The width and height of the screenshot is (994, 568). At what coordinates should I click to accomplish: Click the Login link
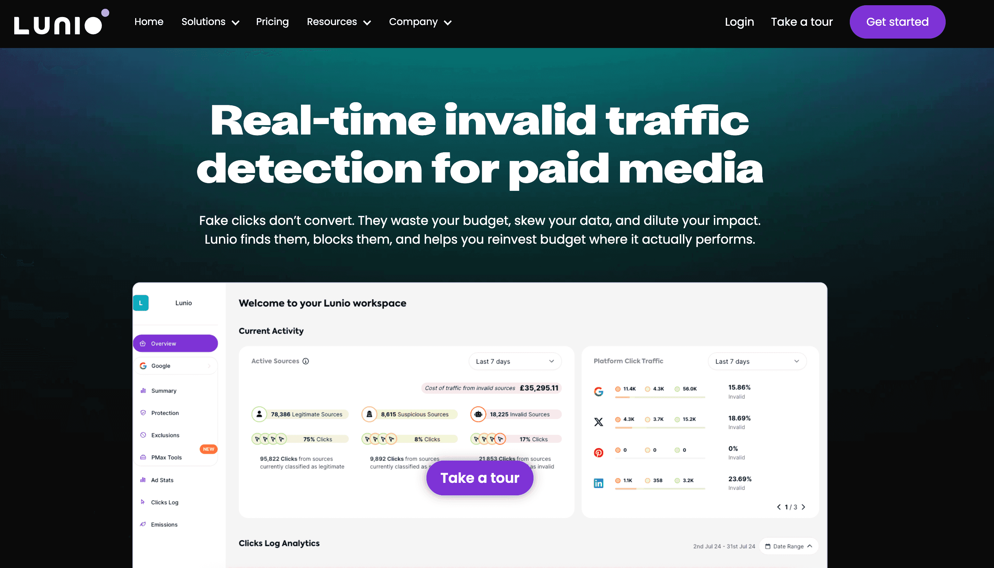739,22
